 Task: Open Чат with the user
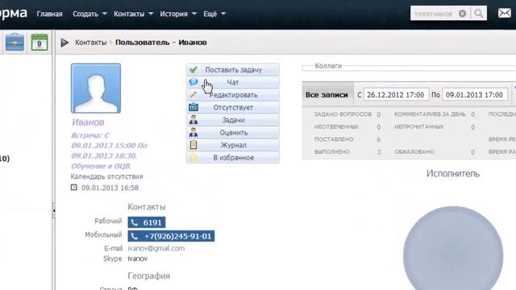click(233, 82)
